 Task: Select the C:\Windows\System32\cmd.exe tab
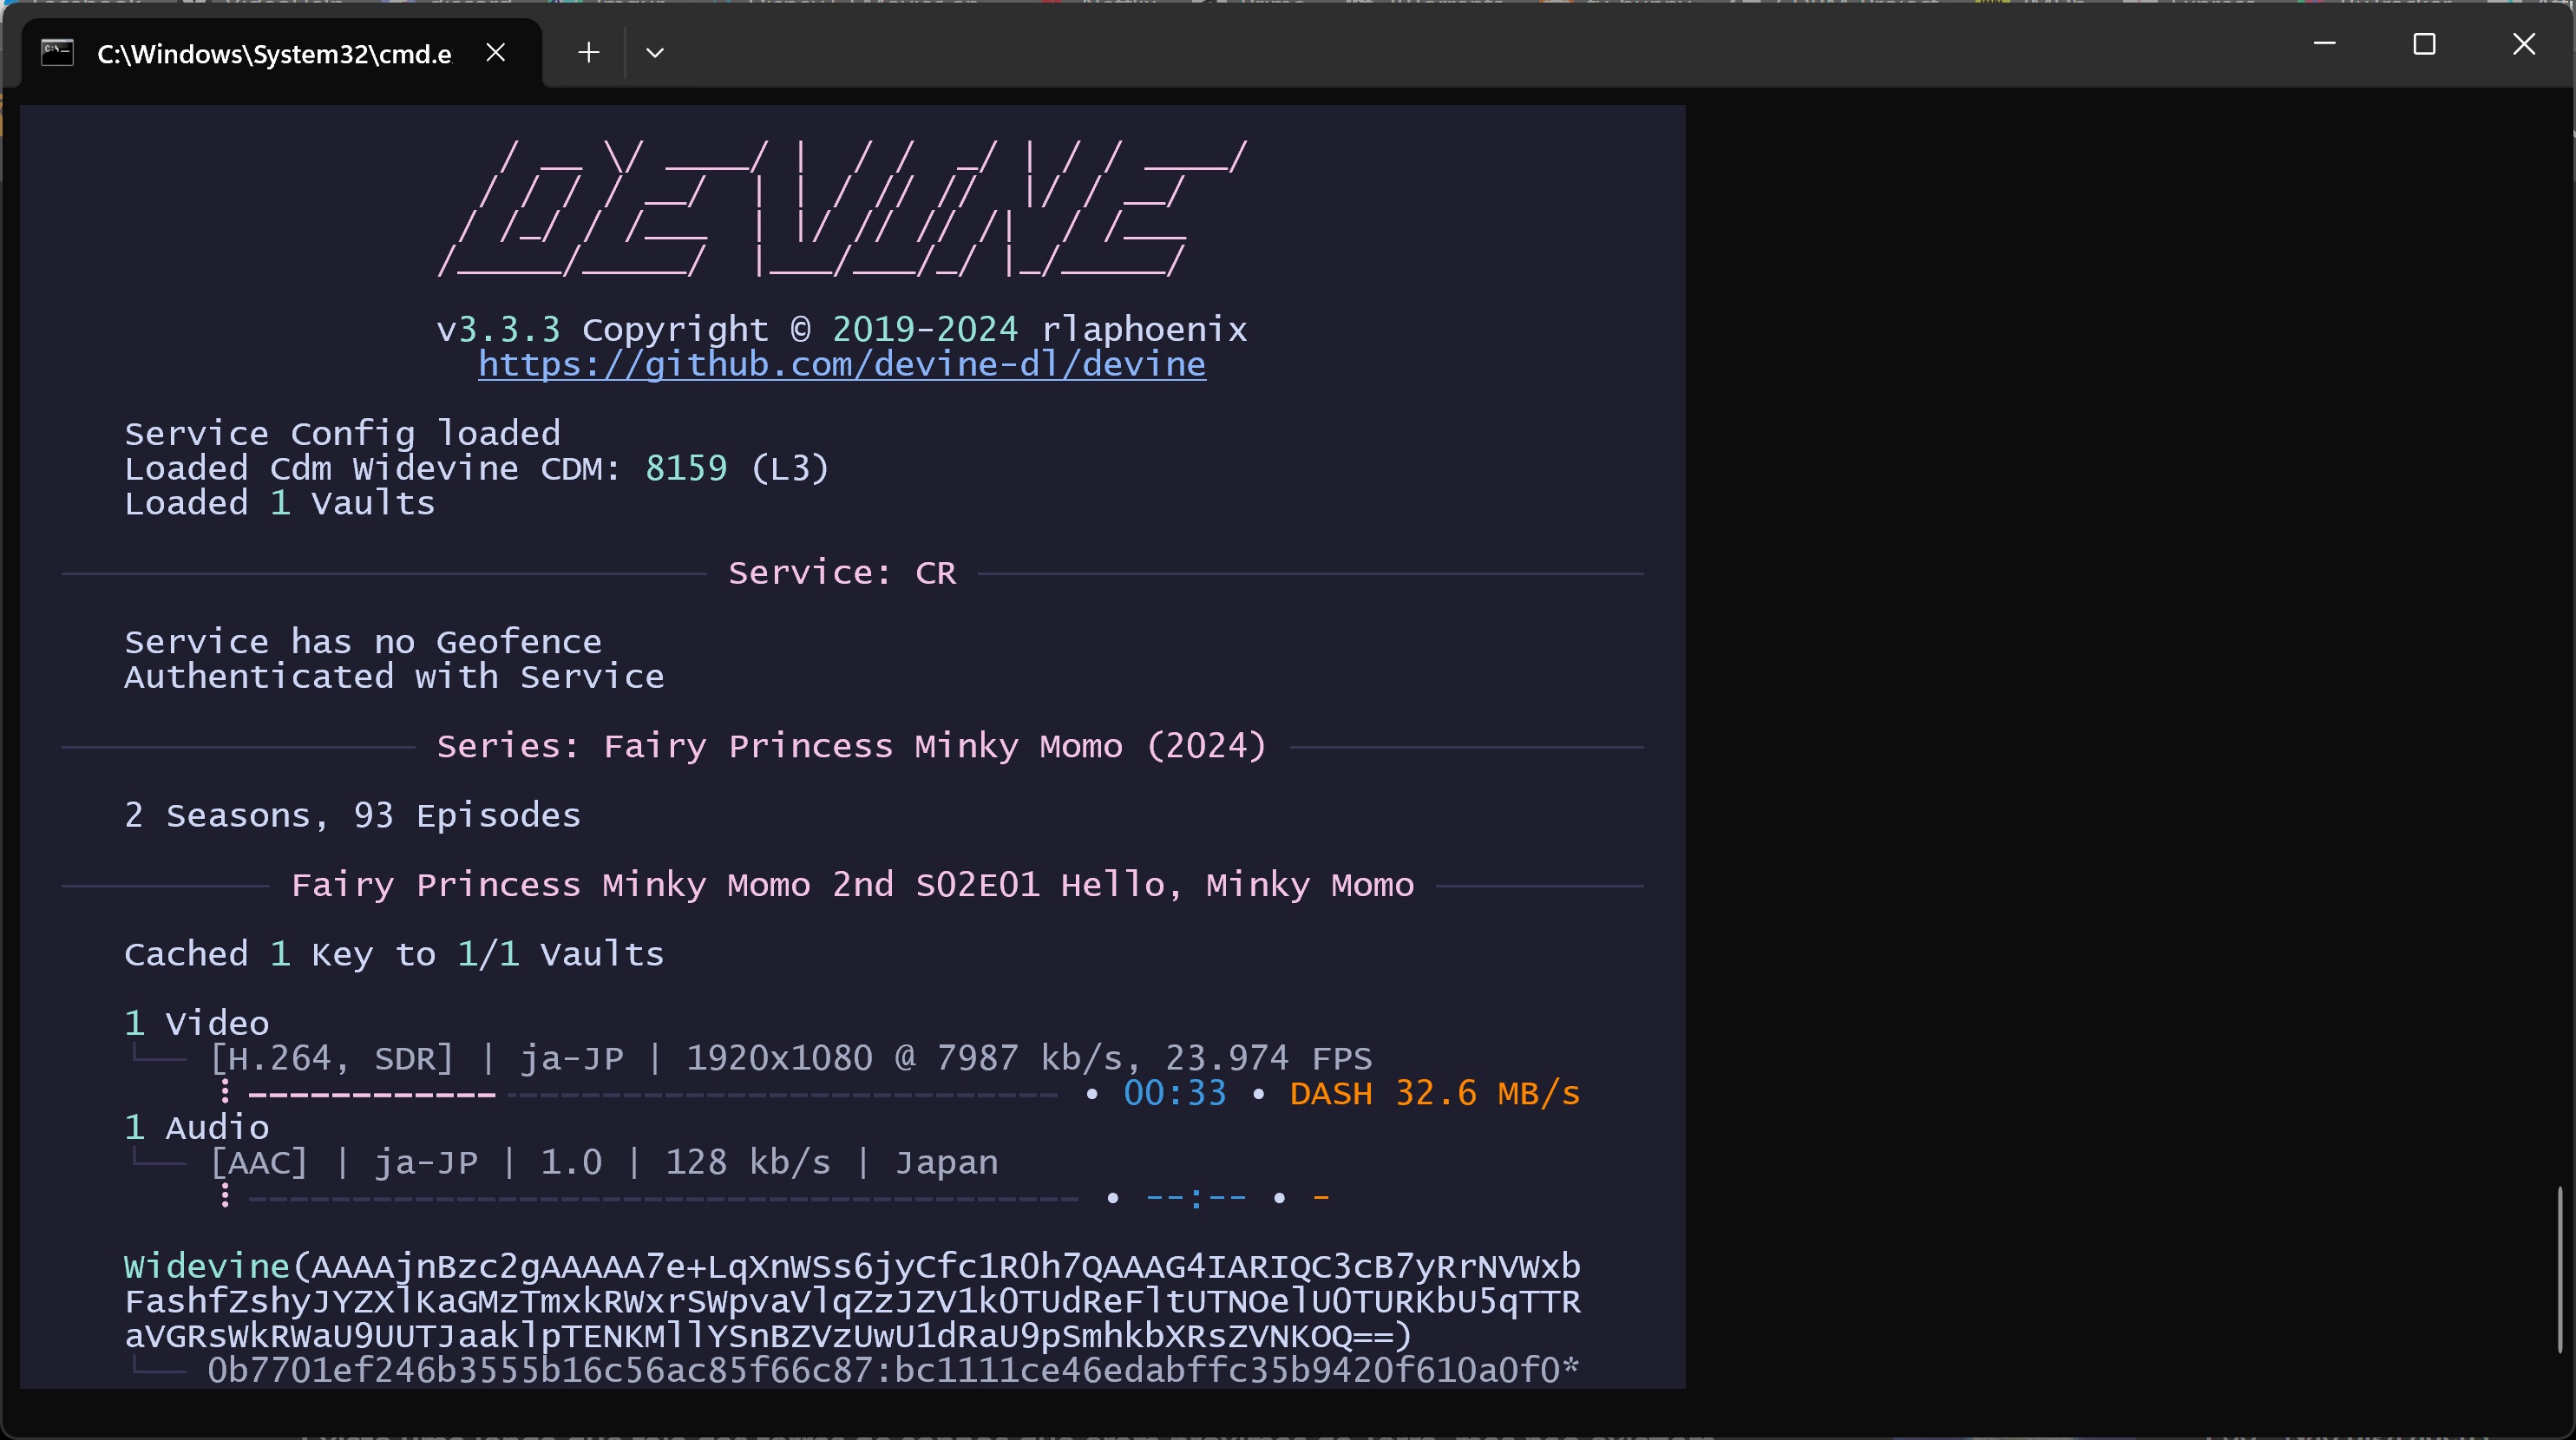coord(273,54)
